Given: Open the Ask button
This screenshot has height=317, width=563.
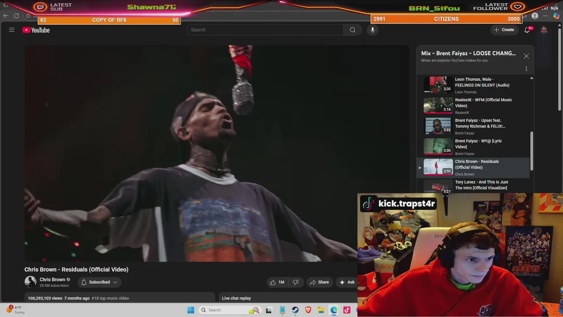Looking at the screenshot, I should [347, 282].
